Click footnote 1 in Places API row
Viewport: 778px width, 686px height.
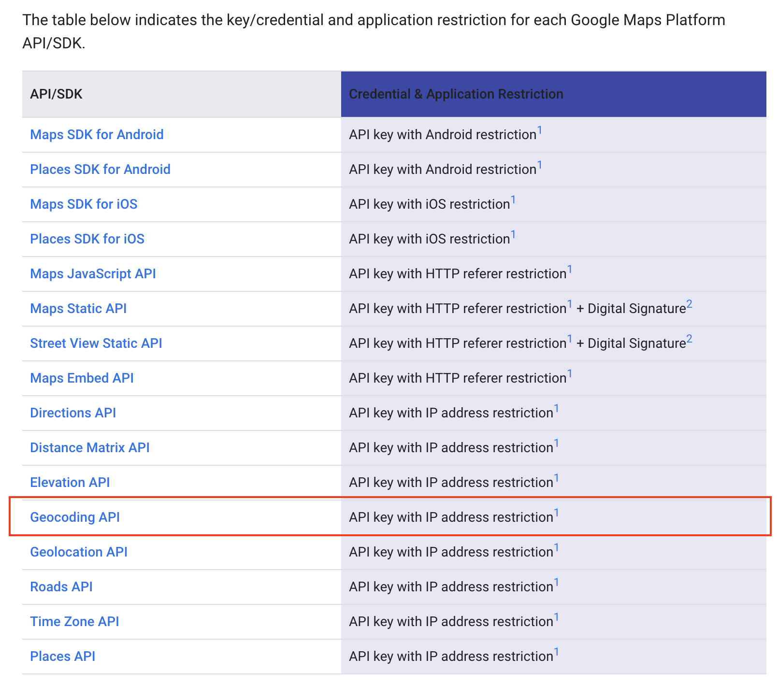click(x=557, y=652)
